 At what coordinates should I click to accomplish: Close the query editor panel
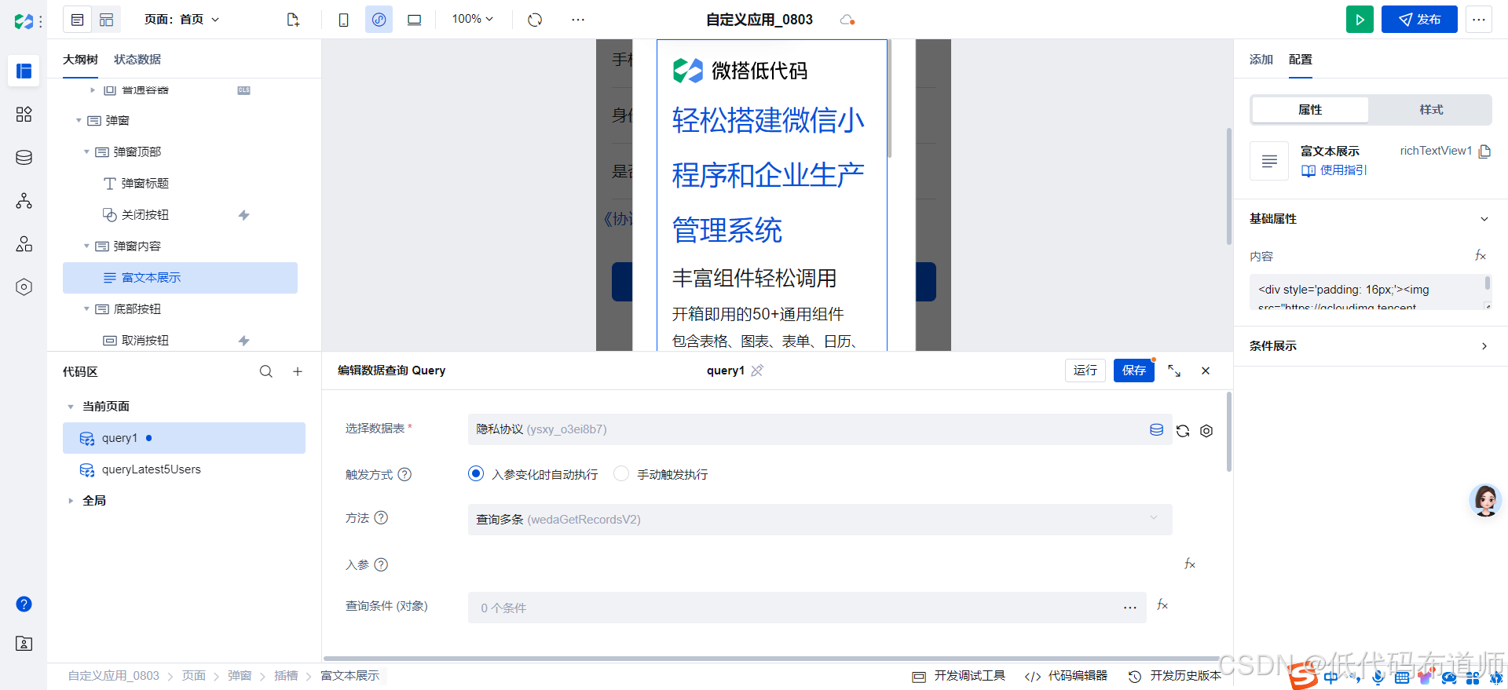(1206, 371)
